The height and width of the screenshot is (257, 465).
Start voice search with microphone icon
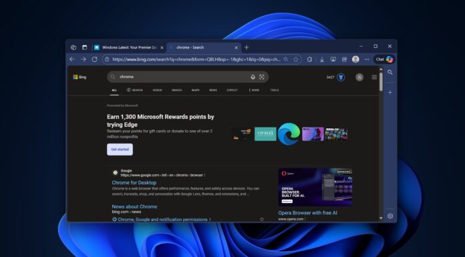pos(253,77)
